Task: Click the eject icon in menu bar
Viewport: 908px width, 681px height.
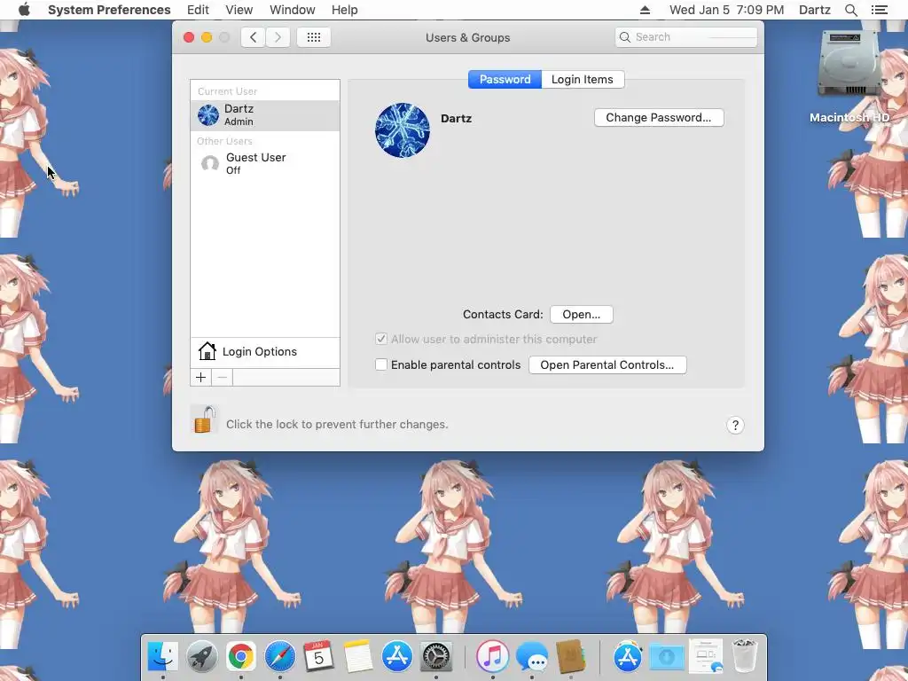Action: (645, 10)
